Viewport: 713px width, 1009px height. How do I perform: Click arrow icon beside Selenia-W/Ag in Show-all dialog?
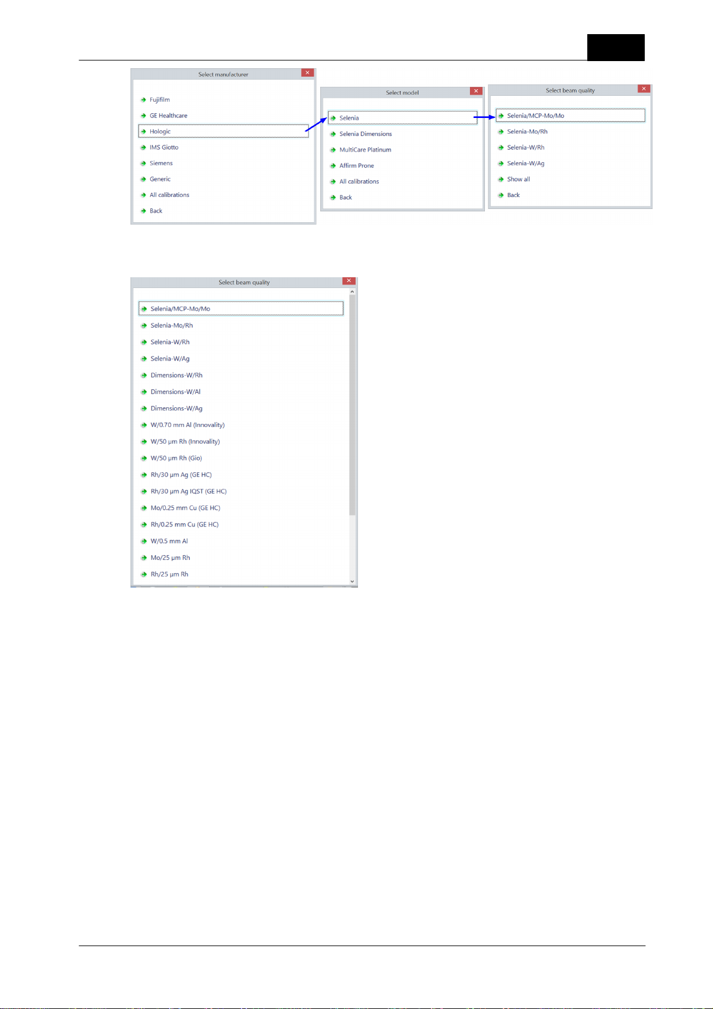[x=501, y=163]
